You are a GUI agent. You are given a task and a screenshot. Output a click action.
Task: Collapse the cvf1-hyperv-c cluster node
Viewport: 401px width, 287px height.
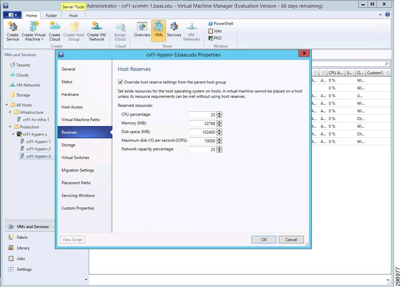(x=13, y=134)
